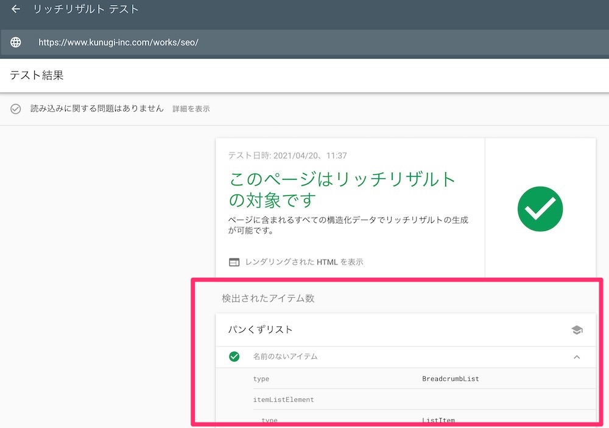Open the 詳細を表示 link
The width and height of the screenshot is (609, 428).
191,109
